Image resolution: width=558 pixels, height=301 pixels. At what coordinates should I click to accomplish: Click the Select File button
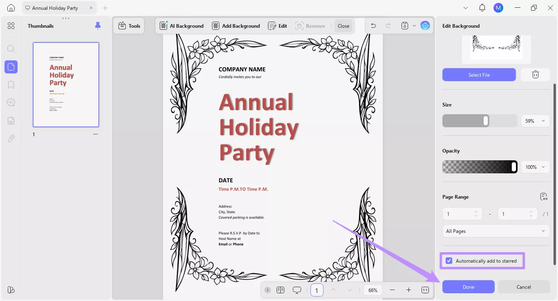[479, 75]
